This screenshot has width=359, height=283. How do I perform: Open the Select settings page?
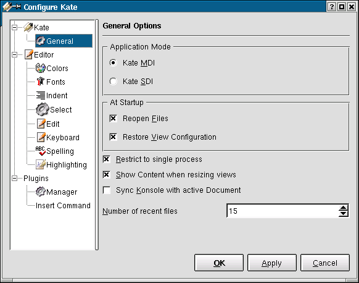(61, 109)
